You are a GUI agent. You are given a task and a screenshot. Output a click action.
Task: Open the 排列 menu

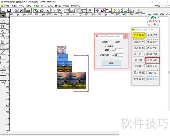[x=21, y=6]
